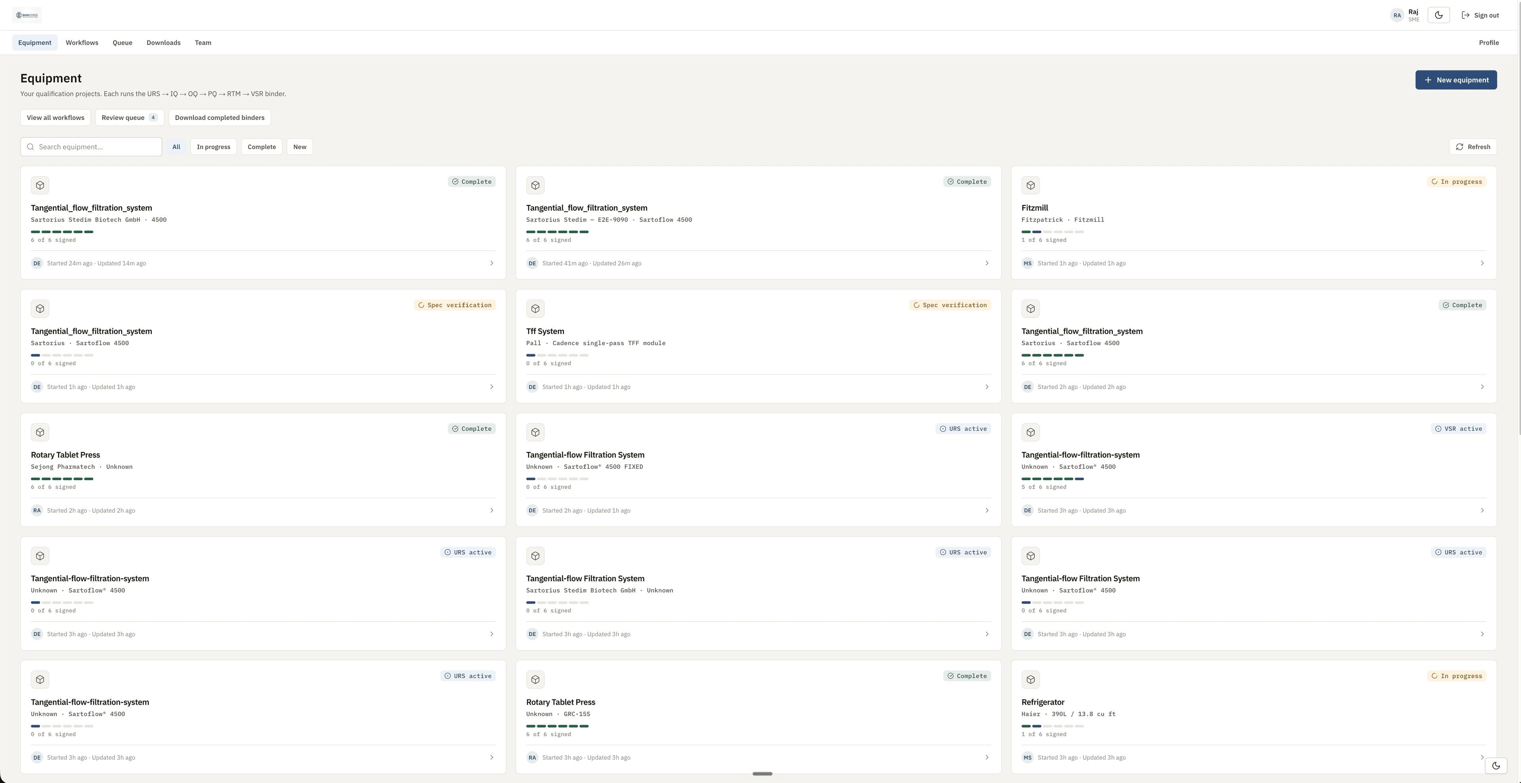This screenshot has height=783, width=1521.
Task: Select the All filter chip
Action: [x=176, y=147]
